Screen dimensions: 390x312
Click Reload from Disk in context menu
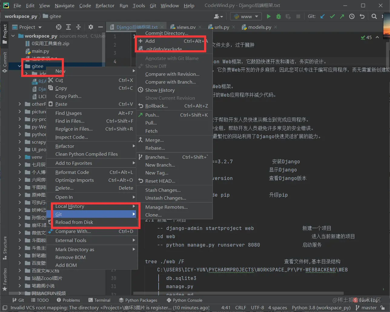(x=91, y=222)
